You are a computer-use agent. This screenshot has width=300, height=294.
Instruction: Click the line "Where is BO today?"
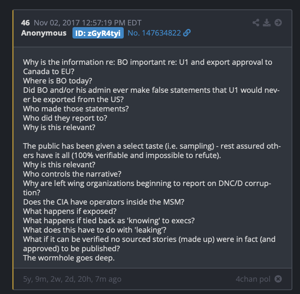coord(58,81)
